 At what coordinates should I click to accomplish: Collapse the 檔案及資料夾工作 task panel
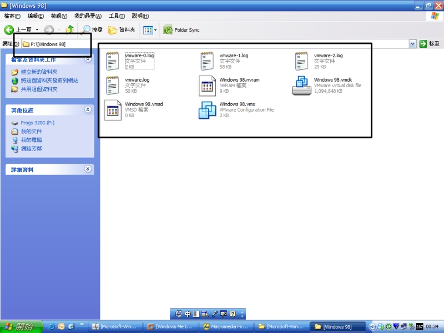click(x=88, y=59)
